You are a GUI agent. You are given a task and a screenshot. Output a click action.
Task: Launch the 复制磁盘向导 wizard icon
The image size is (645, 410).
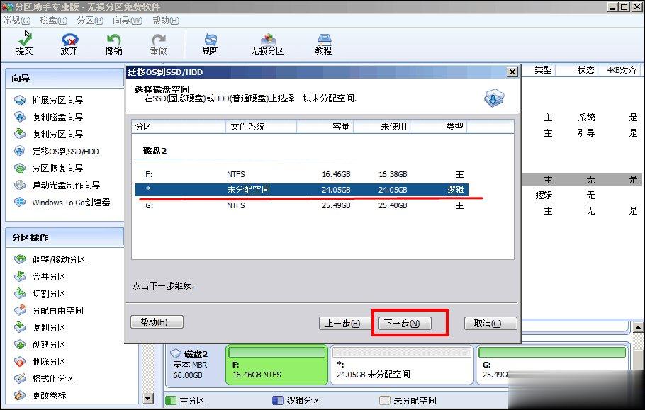20,117
